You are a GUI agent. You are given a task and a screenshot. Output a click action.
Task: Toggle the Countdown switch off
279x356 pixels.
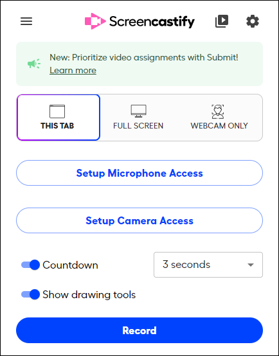pos(30,265)
